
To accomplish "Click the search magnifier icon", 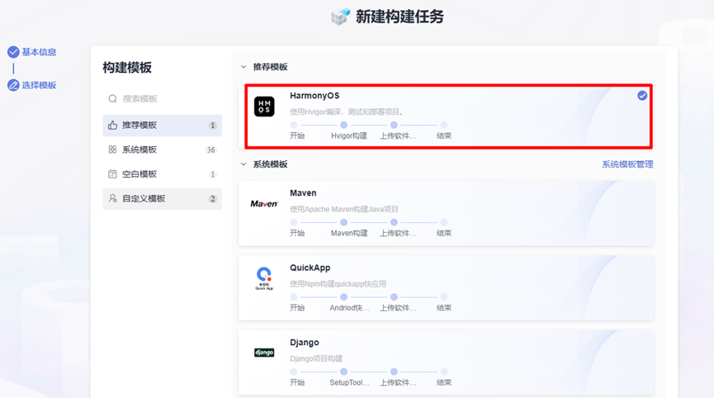I will tap(113, 99).
